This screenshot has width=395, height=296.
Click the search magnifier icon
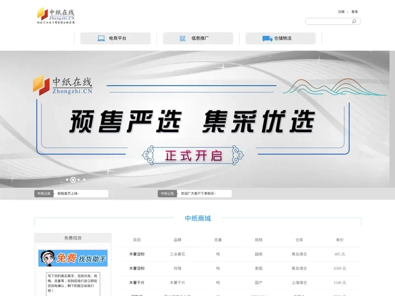(x=354, y=21)
